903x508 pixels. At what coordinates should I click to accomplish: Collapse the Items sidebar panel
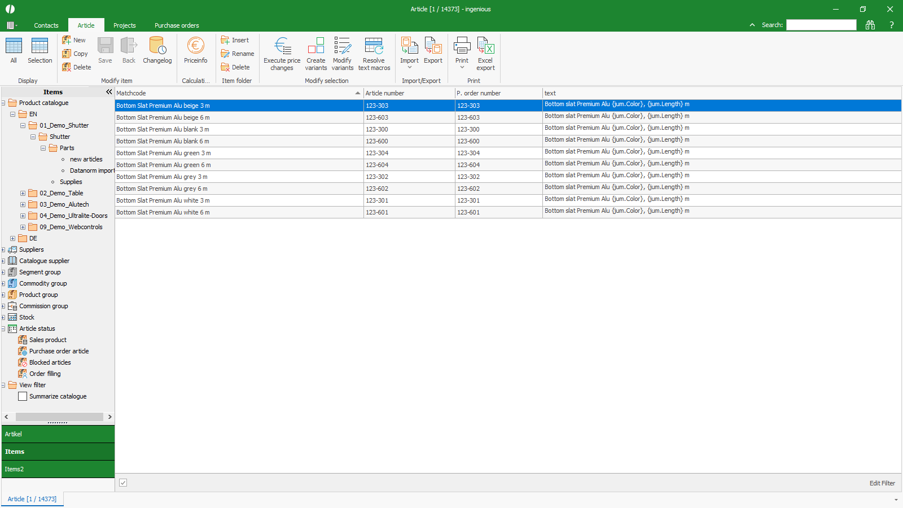109,92
